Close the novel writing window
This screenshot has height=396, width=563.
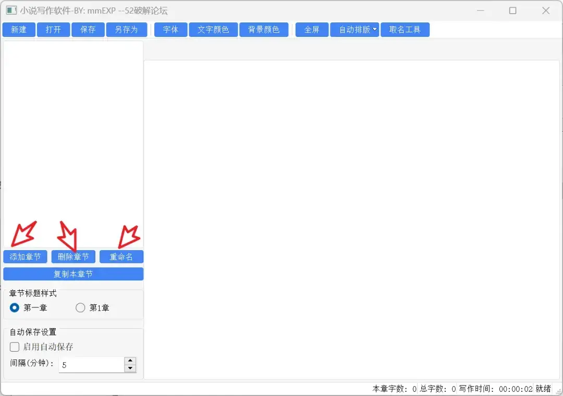click(x=546, y=11)
